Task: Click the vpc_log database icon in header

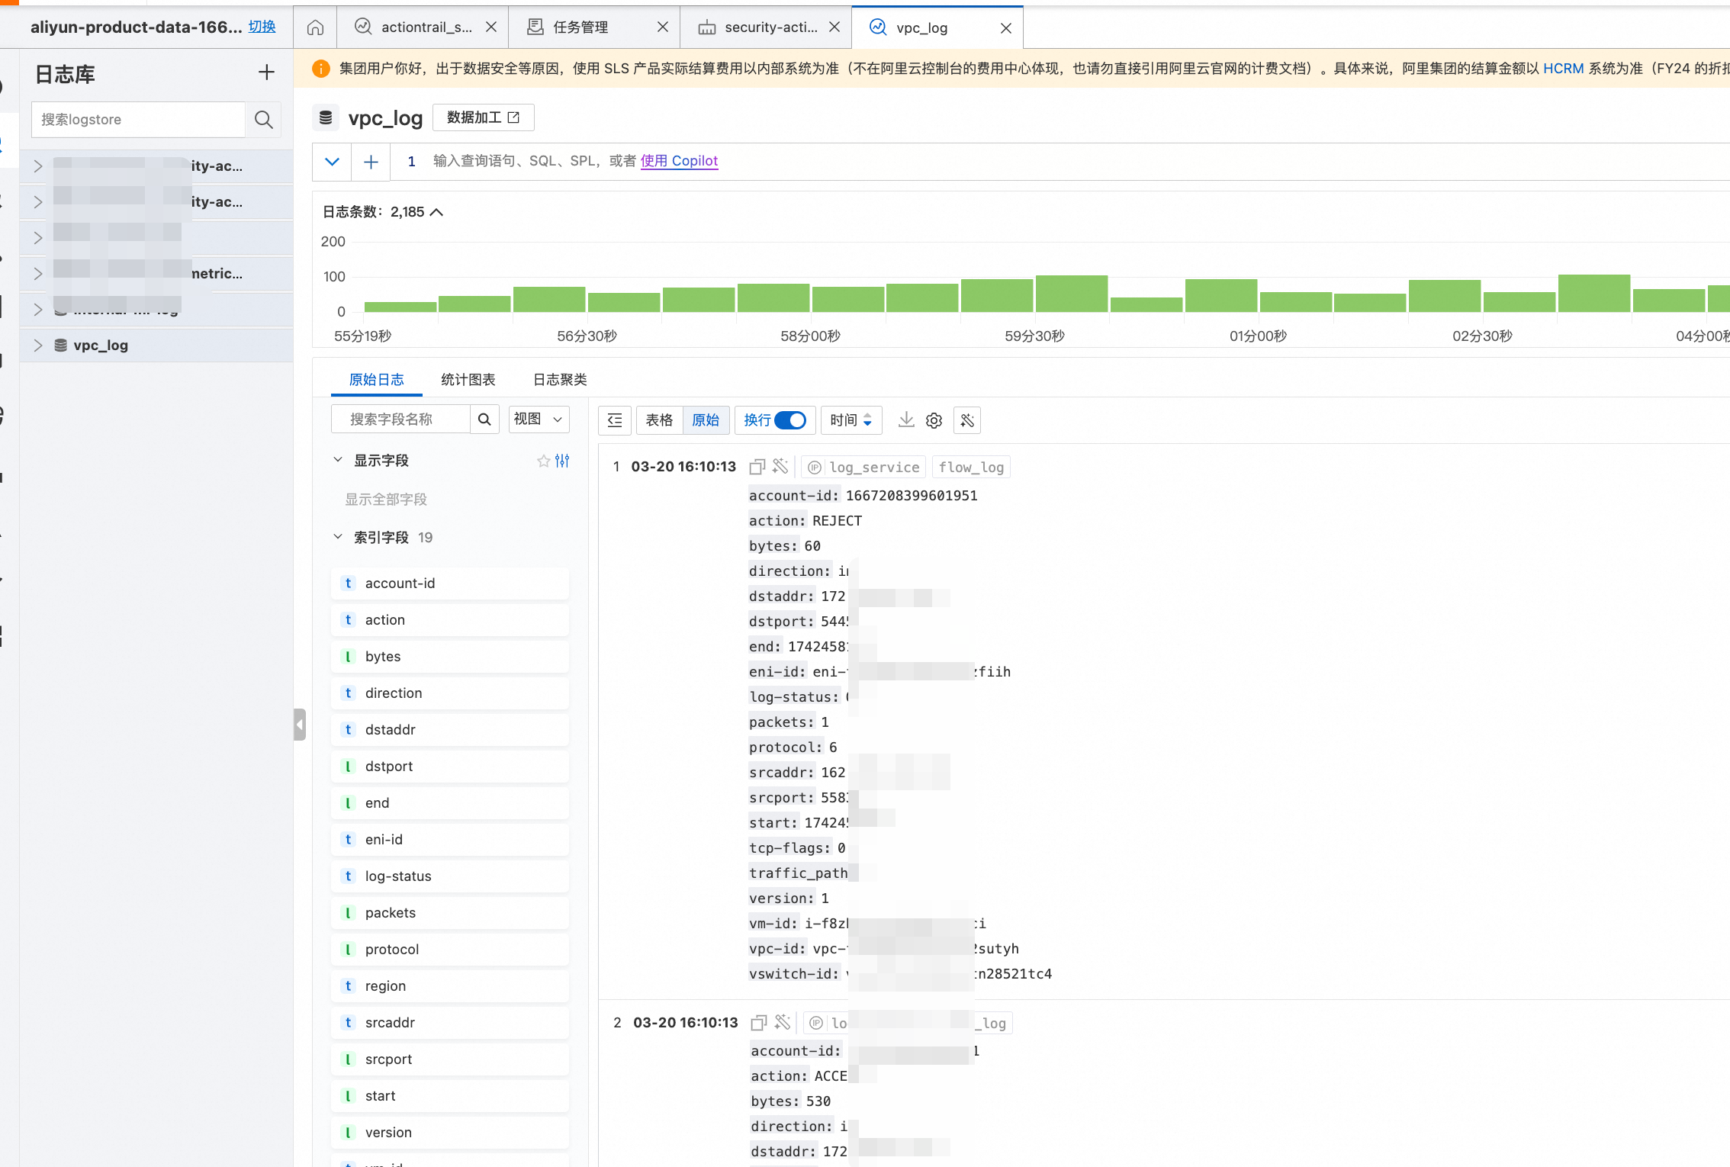Action: pos(326,117)
